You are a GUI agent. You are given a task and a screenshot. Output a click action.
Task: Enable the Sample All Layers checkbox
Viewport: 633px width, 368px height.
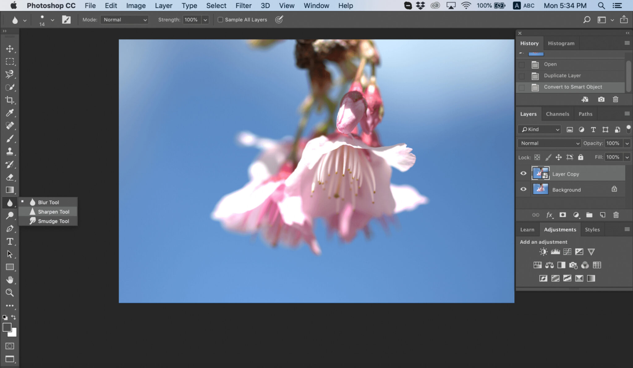220,19
